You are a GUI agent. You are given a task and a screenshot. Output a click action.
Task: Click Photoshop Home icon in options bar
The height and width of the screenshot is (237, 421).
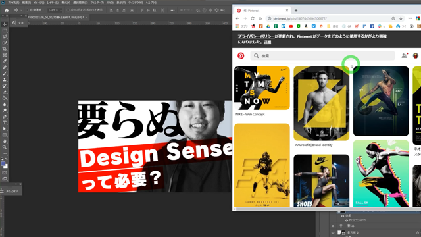click(7, 11)
